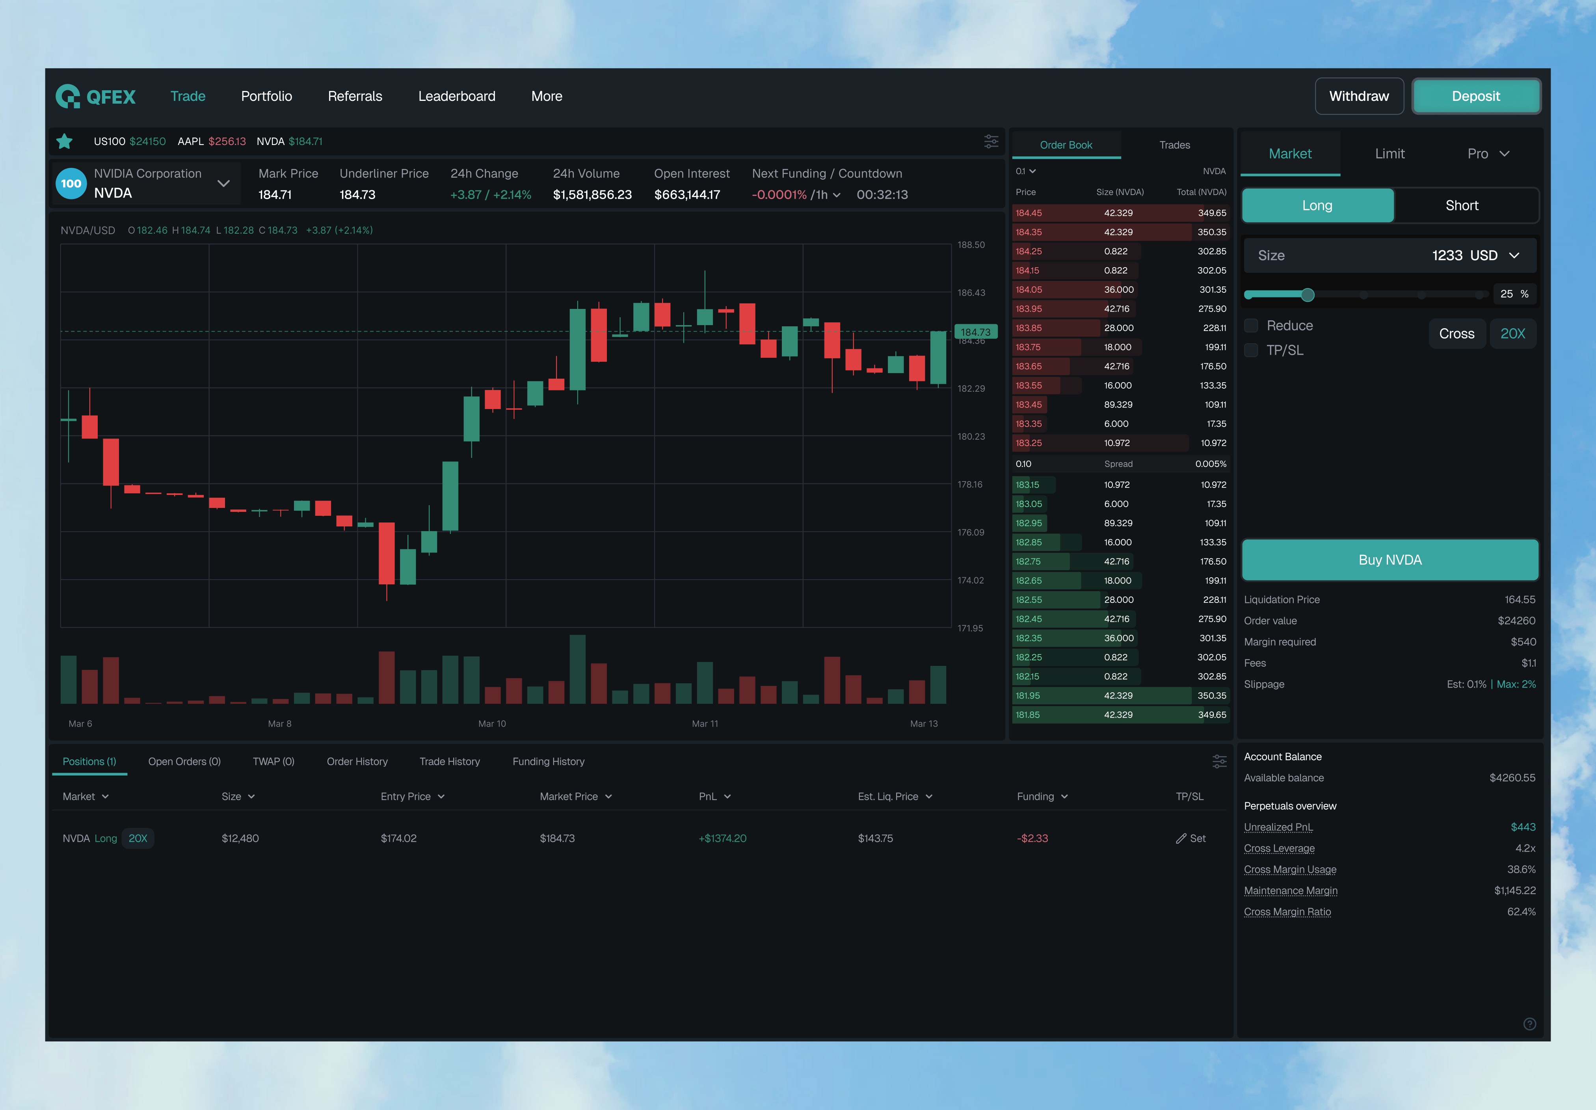Screen dimensions: 1596x1110
Task: Switch to the Trades tab
Action: 1174,145
